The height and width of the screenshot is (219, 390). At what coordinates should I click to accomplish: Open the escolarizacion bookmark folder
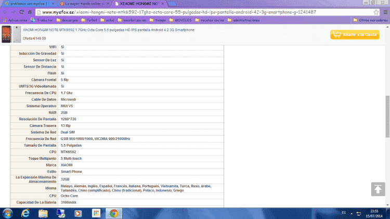coord(132,20)
